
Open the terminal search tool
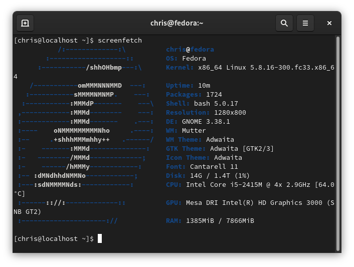284,23
